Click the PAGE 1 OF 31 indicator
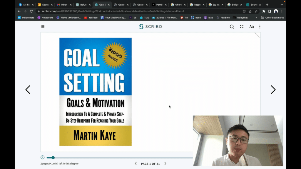Viewport: 301px width, 169px height. pyautogui.click(x=150, y=164)
